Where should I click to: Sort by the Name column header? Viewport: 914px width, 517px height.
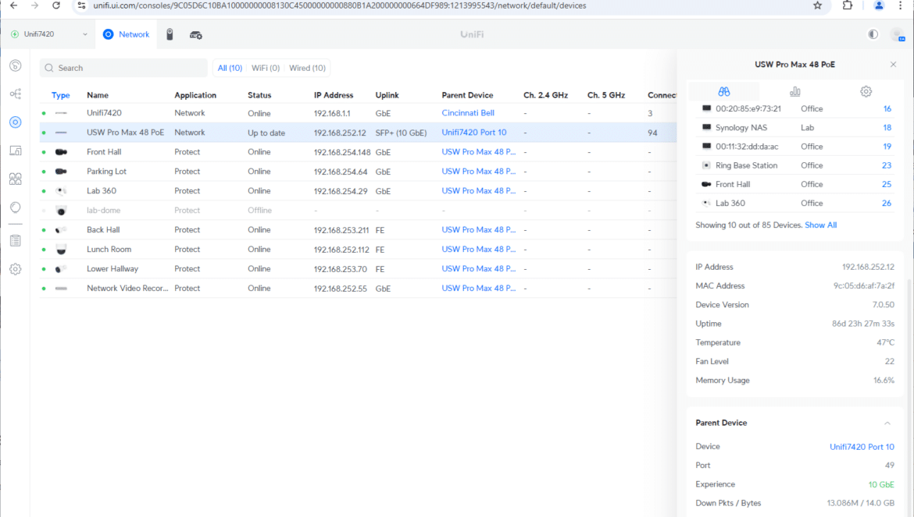(98, 95)
